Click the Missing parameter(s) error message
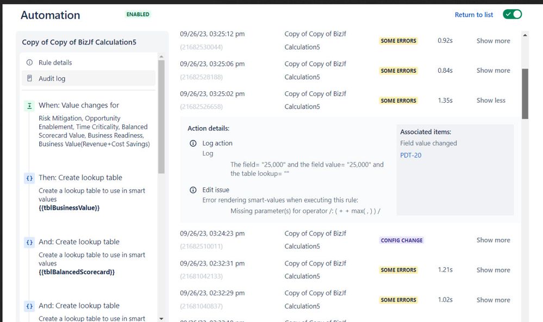 click(x=305, y=211)
